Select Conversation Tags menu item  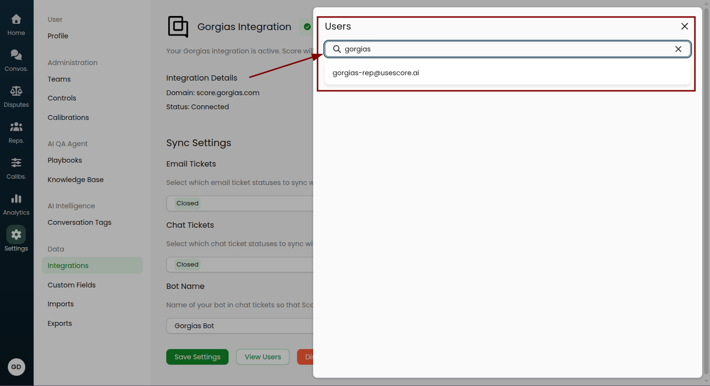79,222
